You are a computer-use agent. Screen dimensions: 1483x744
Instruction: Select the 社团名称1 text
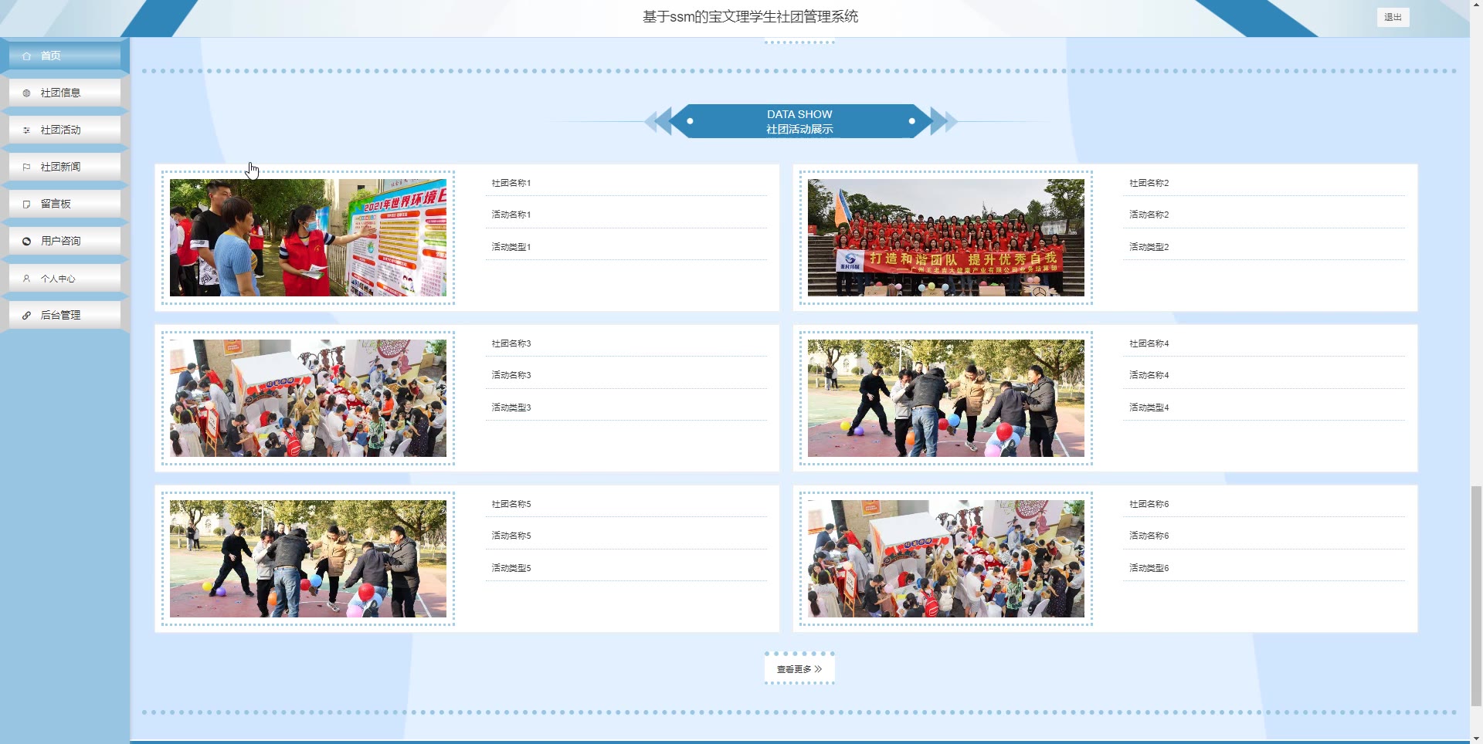point(511,183)
